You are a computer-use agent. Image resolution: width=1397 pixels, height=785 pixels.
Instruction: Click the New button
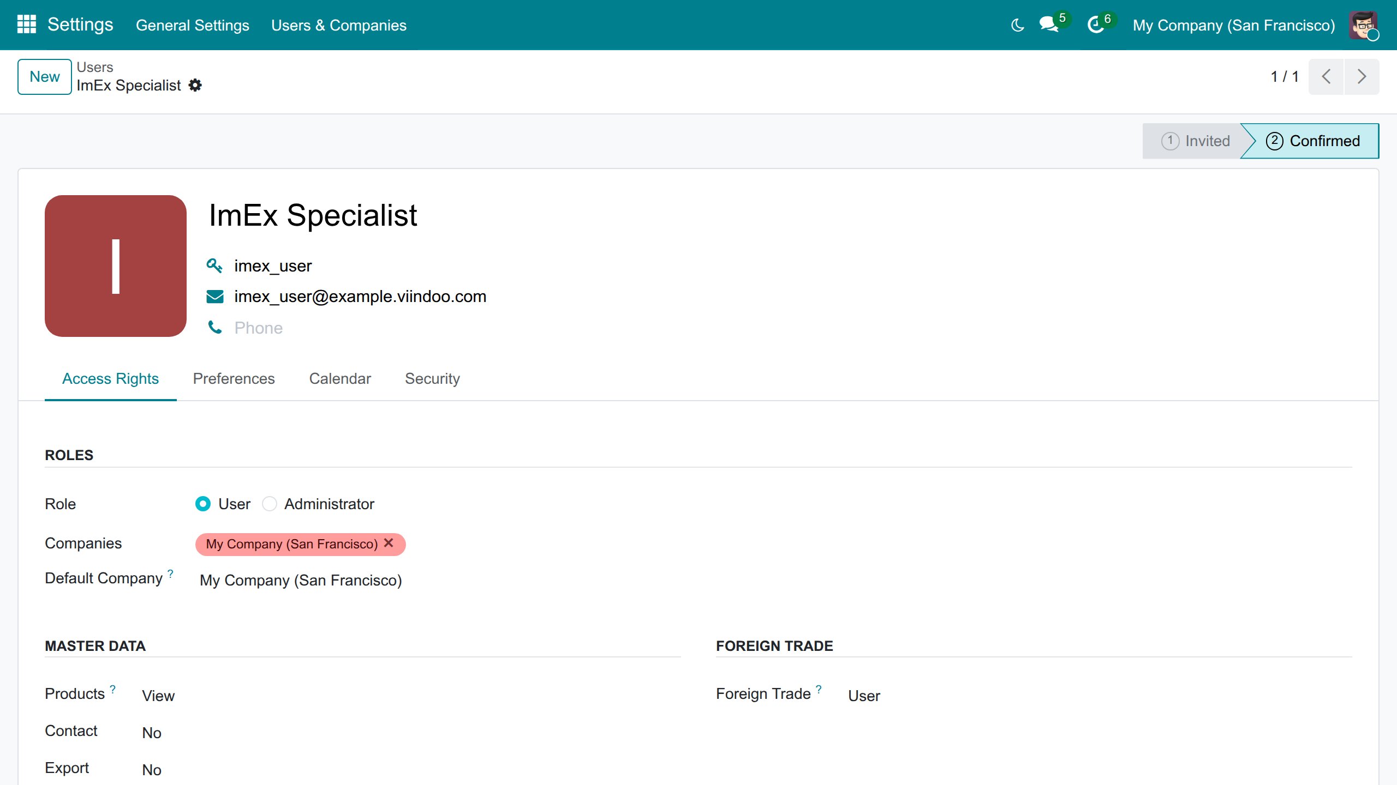pyautogui.click(x=44, y=76)
